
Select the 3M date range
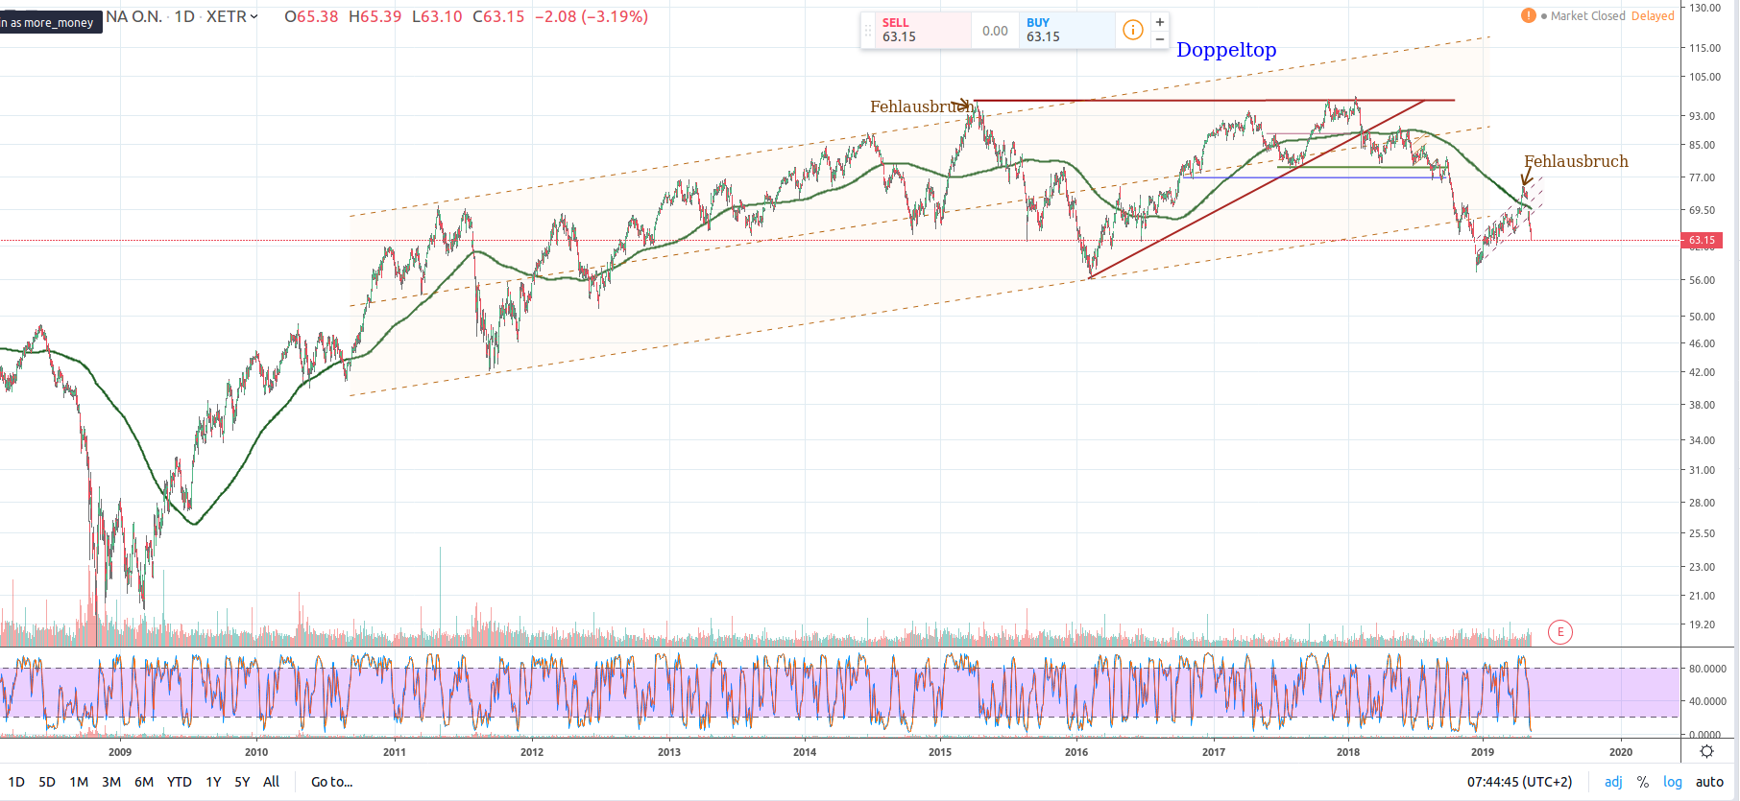click(x=111, y=782)
